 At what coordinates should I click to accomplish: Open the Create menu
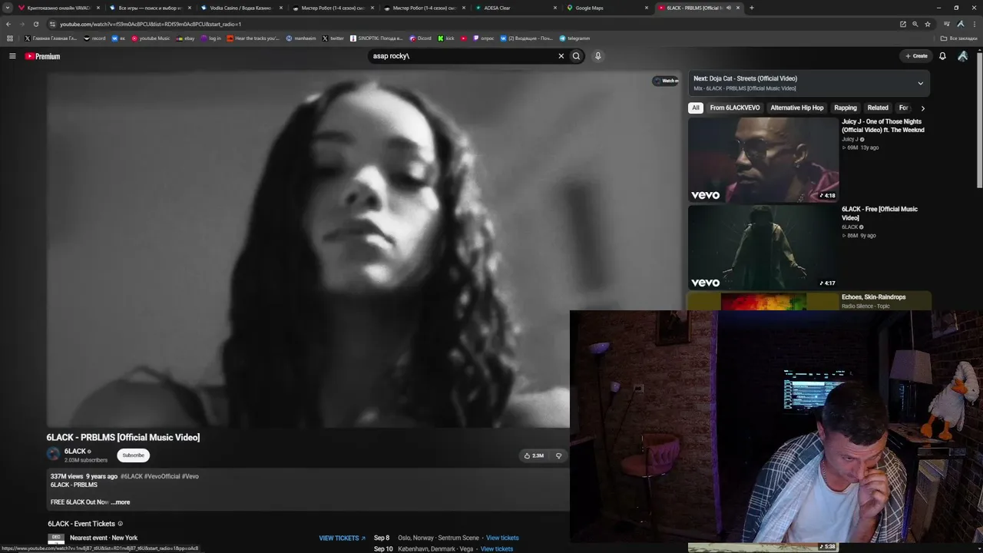point(916,56)
